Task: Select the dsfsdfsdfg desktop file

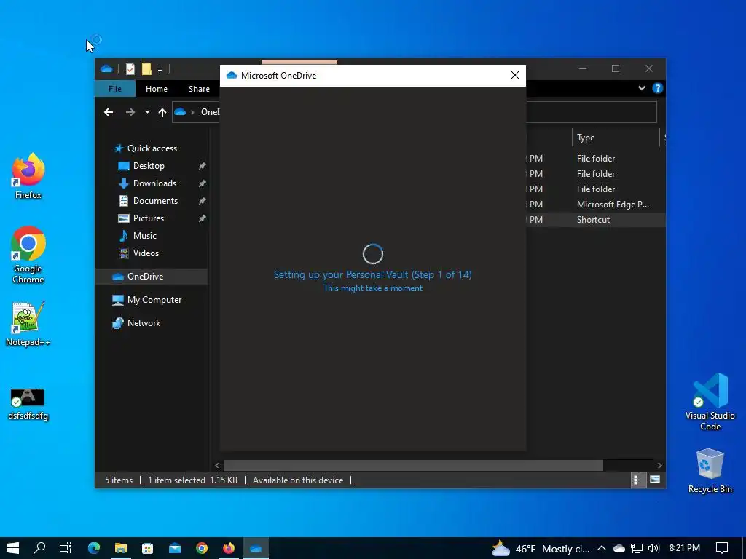Action: tap(28, 405)
